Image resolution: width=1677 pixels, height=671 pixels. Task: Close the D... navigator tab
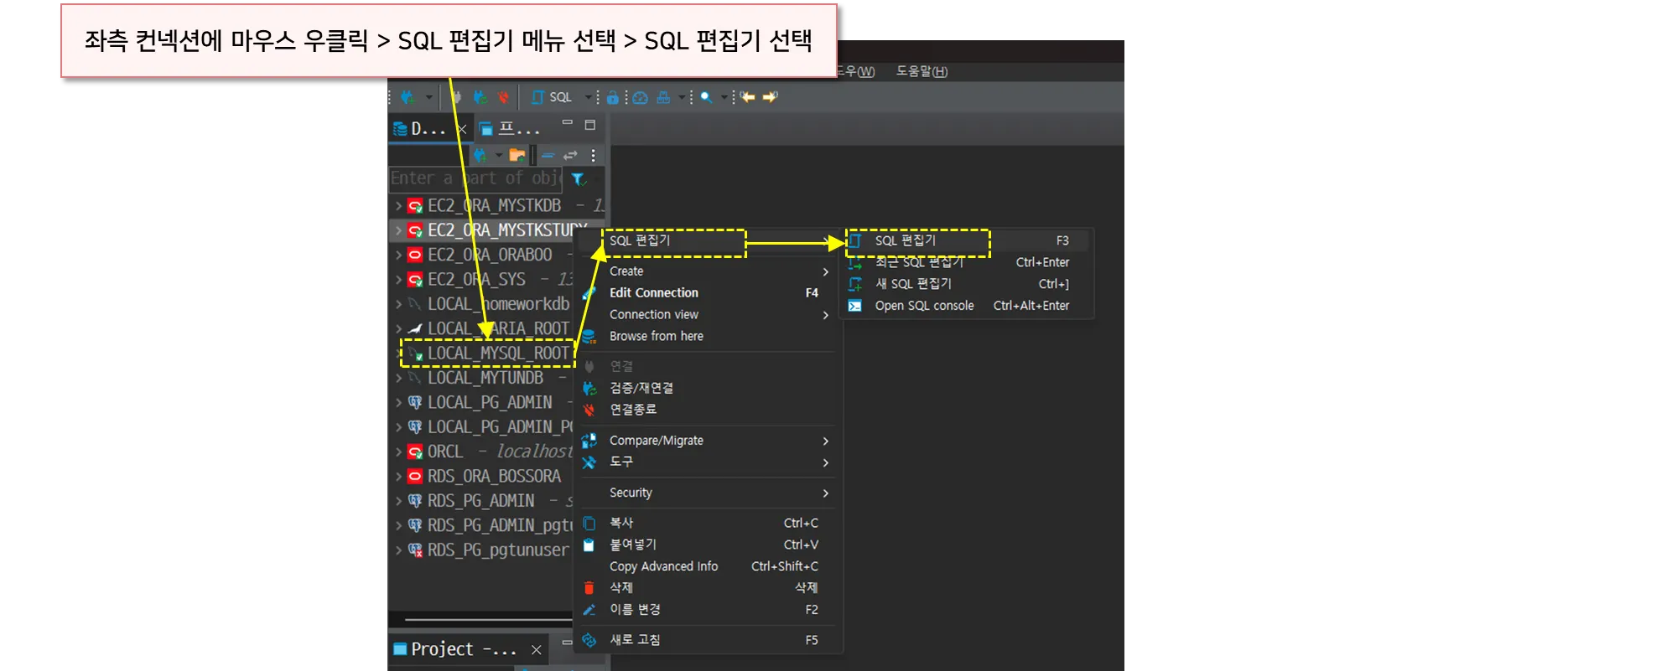461,129
